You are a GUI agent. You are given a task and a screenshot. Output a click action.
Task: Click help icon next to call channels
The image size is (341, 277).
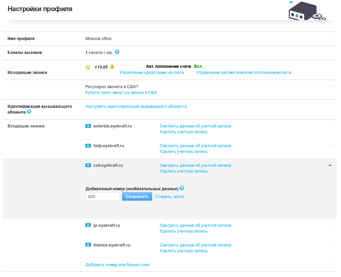(x=117, y=52)
